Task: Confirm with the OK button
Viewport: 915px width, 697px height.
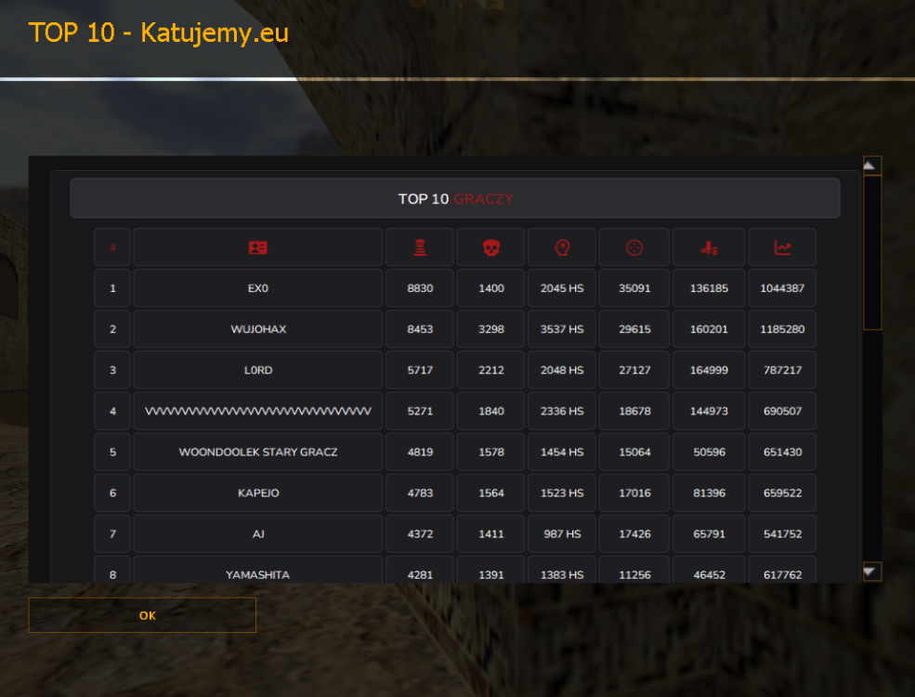Action: tap(142, 615)
